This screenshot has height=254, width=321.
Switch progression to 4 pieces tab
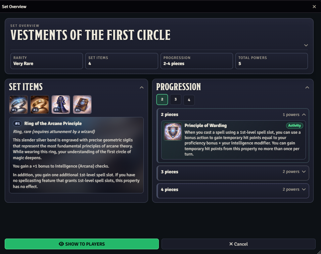[x=189, y=100]
